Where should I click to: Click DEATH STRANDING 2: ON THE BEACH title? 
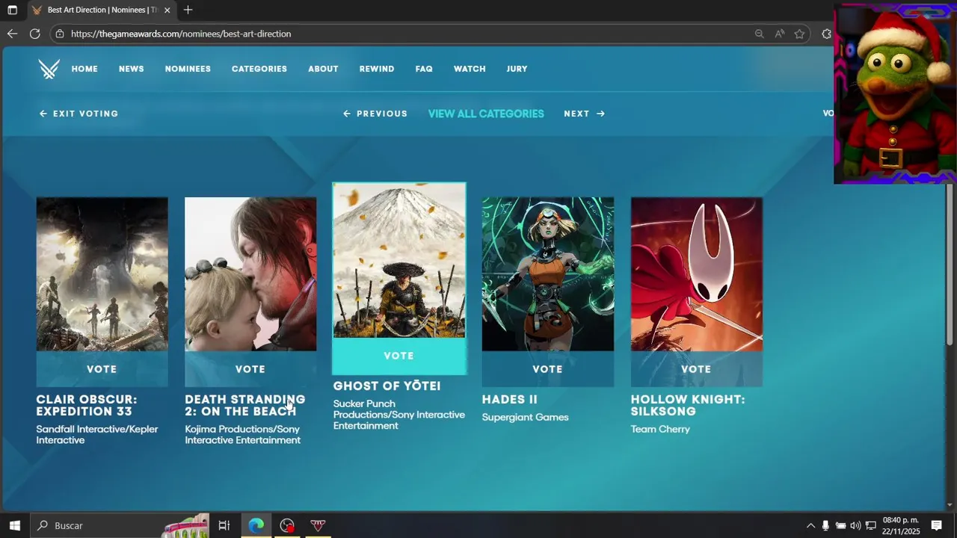(245, 406)
